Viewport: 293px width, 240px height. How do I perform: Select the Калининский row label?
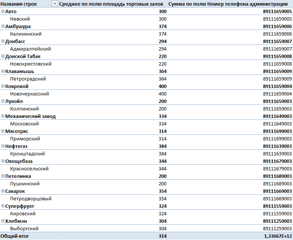pos(26,34)
